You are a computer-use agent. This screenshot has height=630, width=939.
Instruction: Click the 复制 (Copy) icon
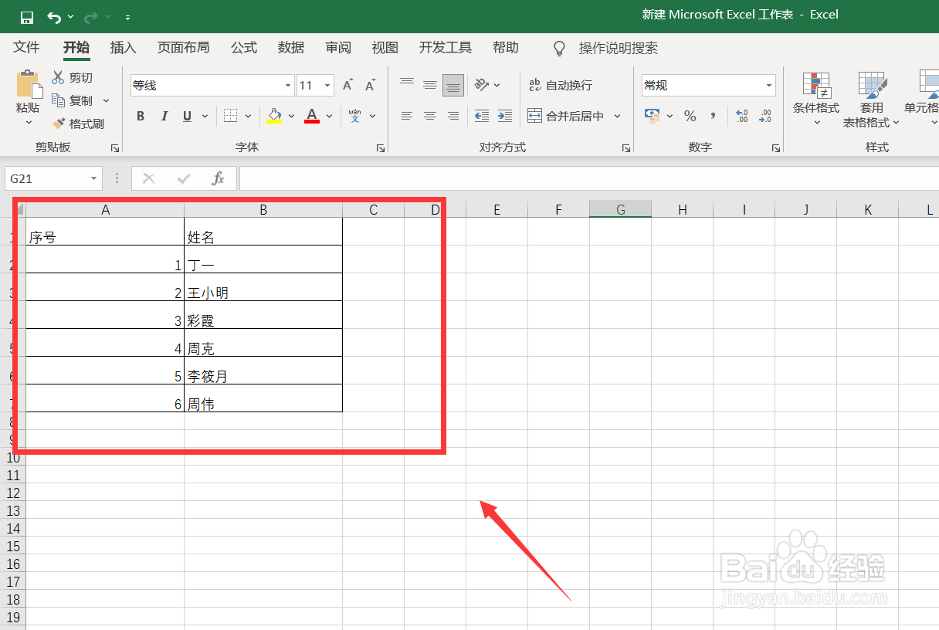(x=72, y=100)
